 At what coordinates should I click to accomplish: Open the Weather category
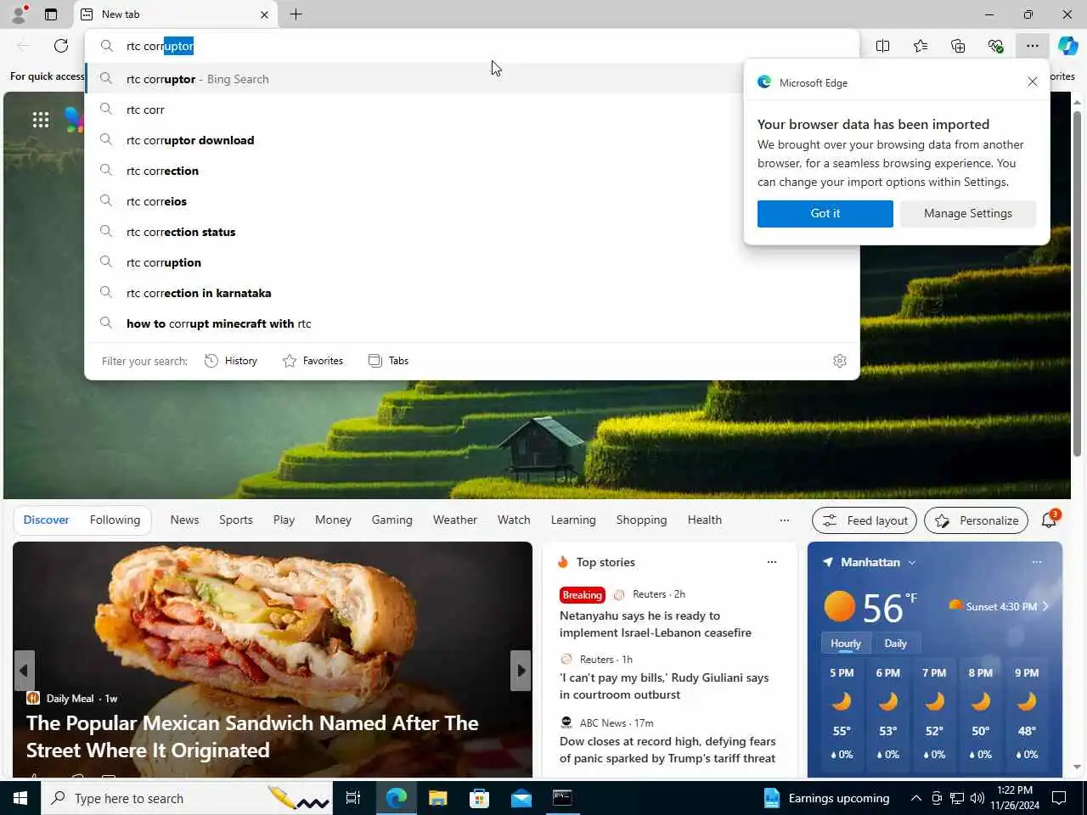455,520
